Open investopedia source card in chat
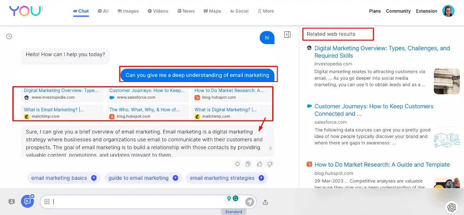 [x=62, y=94]
